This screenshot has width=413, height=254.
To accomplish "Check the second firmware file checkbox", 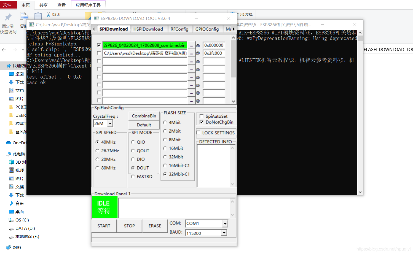I will click(x=99, y=53).
